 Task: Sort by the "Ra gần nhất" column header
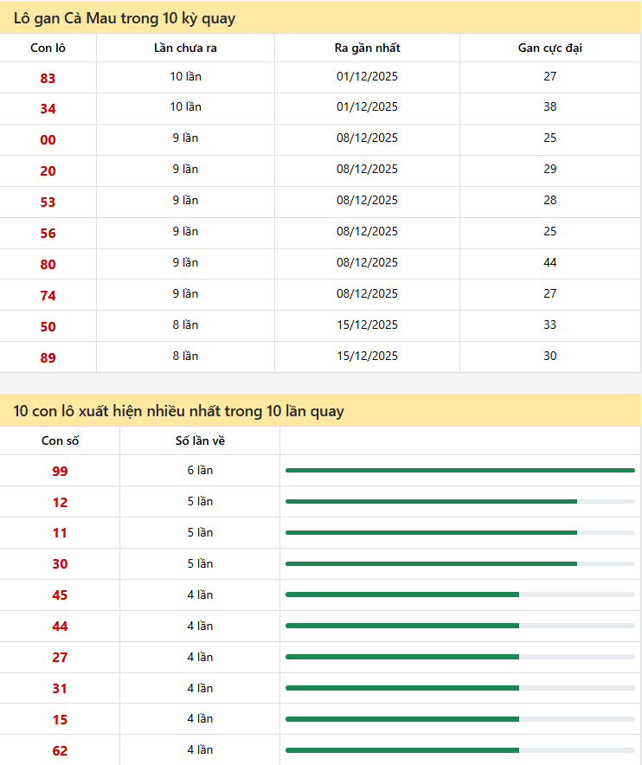(367, 48)
